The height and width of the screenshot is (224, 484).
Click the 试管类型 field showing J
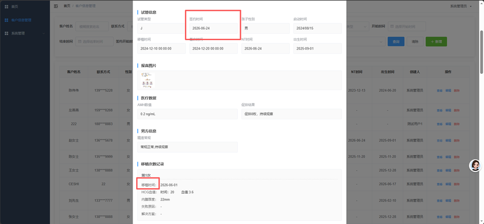click(x=161, y=28)
